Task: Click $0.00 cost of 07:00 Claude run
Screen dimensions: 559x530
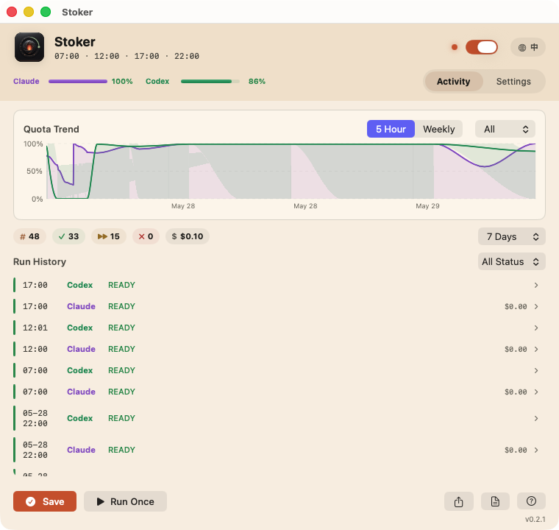Action: click(516, 392)
